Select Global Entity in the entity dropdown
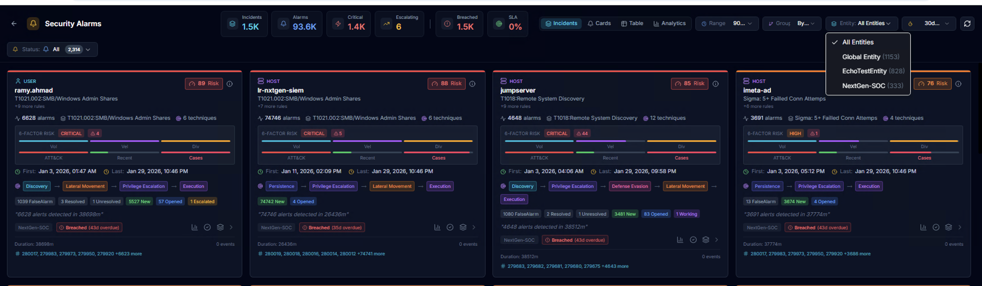The image size is (982, 286). (871, 57)
